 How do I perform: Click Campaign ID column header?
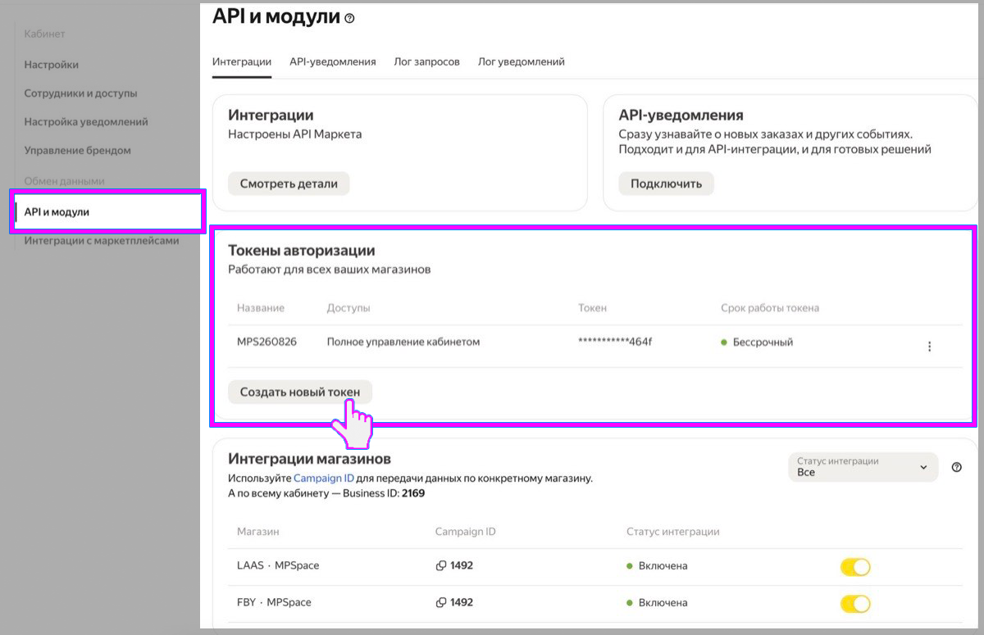coord(465,532)
